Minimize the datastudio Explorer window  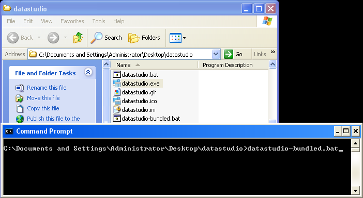tap(246, 9)
